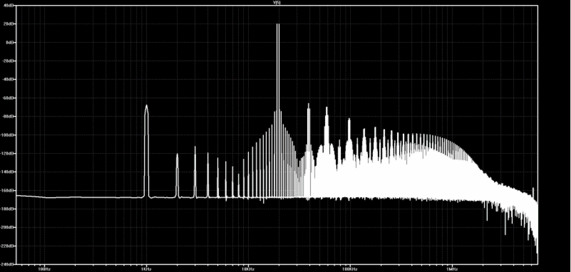Screen dimensions: 571x272
Task: Select the 1KHz frequency axis label
Action: point(146,269)
